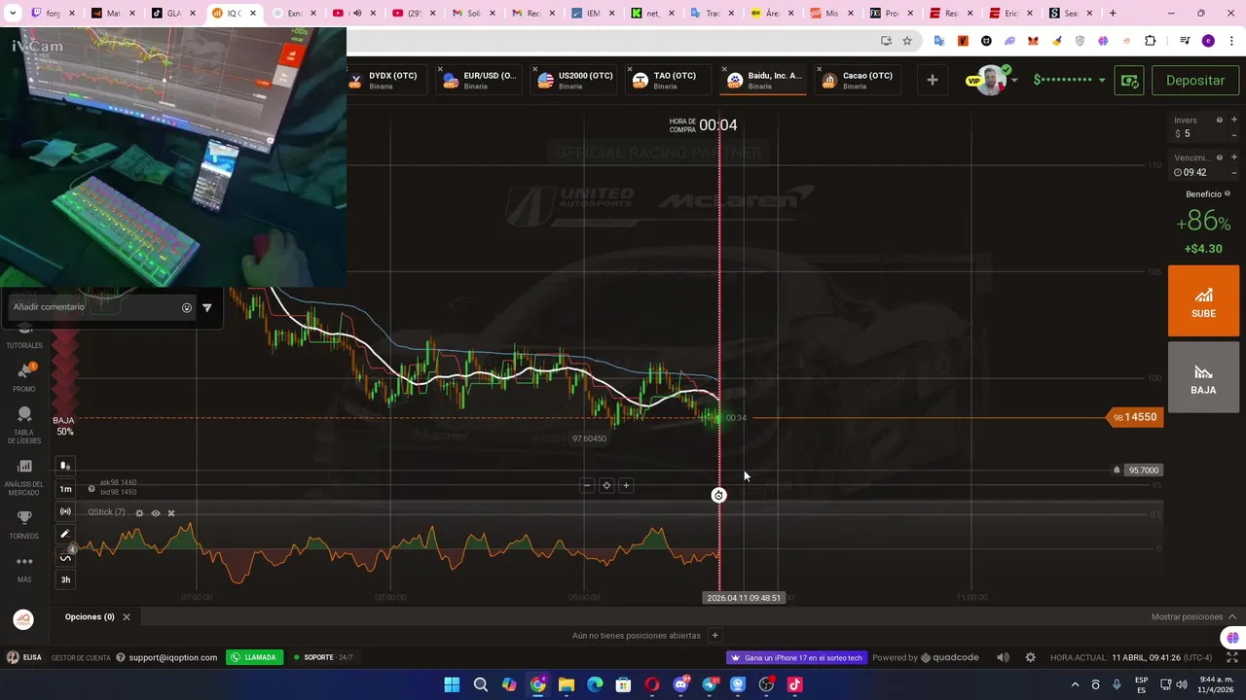
Task: Click the expiration clock marker on chart
Action: pyautogui.click(x=718, y=496)
